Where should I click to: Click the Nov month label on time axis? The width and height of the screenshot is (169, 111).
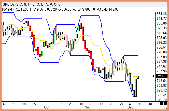(x=87, y=107)
